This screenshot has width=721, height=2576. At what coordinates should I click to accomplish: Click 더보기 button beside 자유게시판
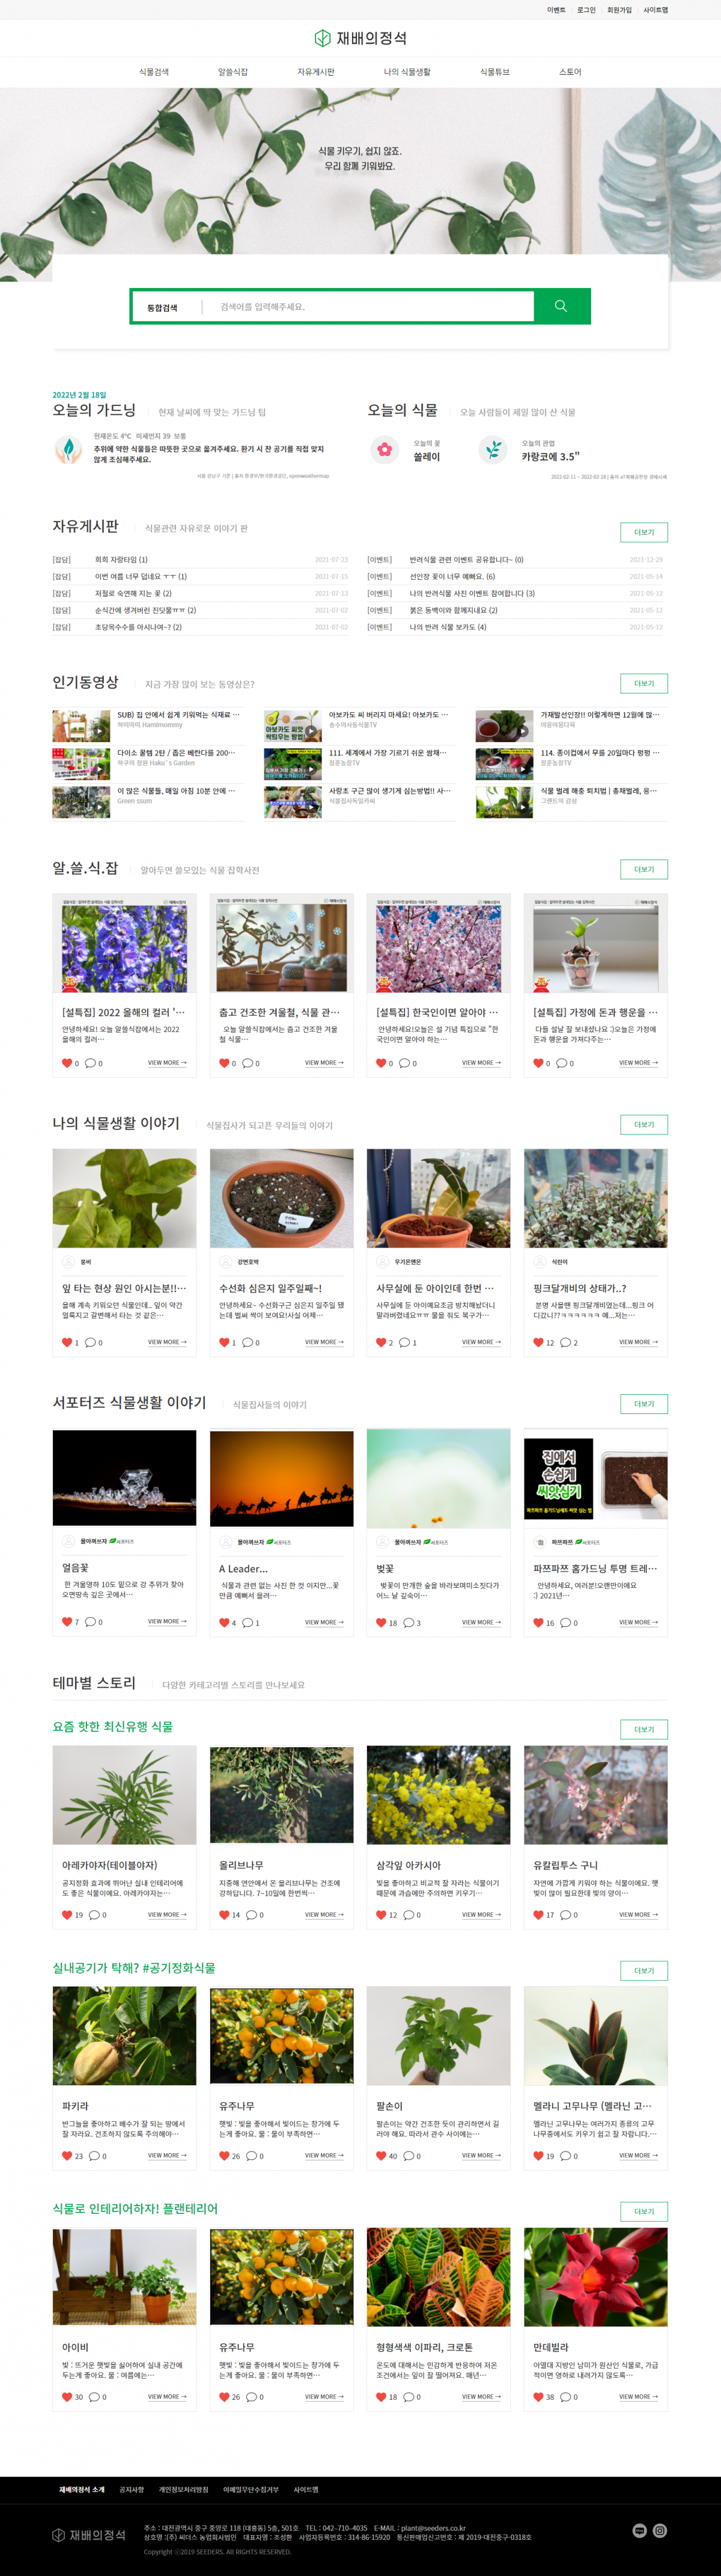pos(644,532)
